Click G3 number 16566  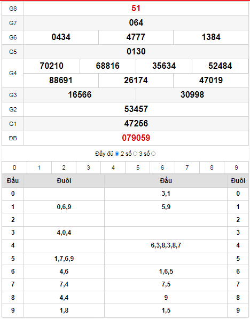pos(80,95)
